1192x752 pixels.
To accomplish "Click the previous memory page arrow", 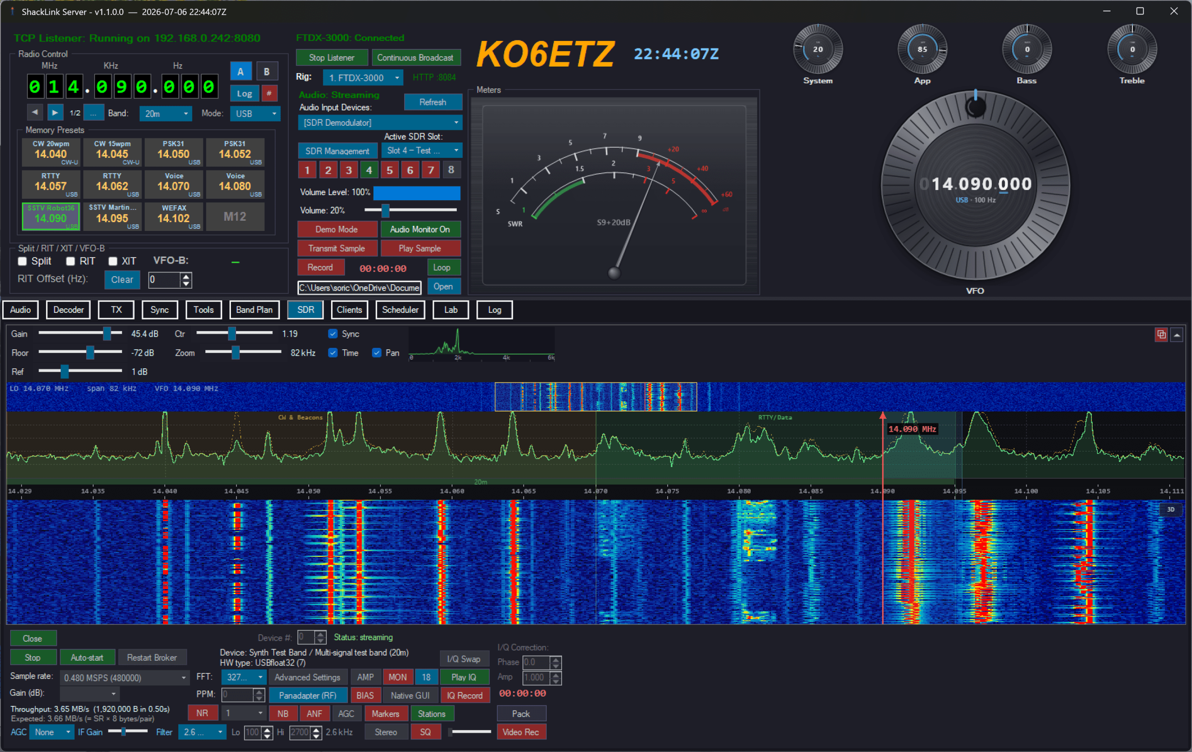I will (34, 113).
